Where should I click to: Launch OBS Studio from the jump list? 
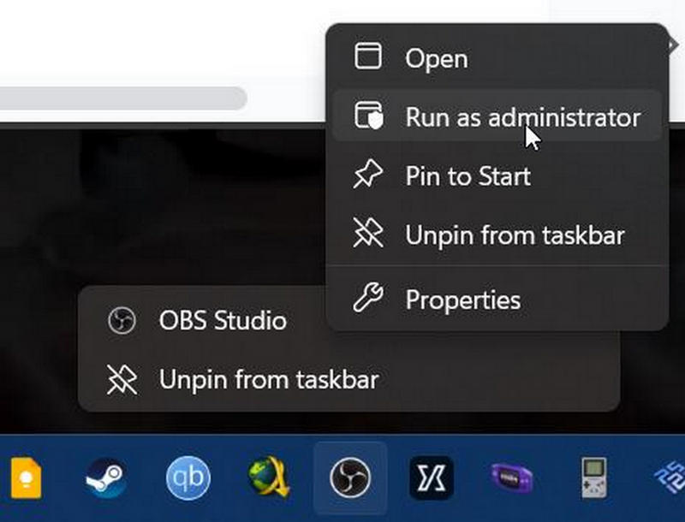(x=348, y=320)
